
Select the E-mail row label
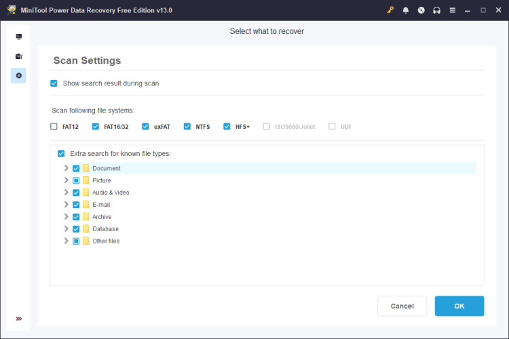[x=101, y=205]
